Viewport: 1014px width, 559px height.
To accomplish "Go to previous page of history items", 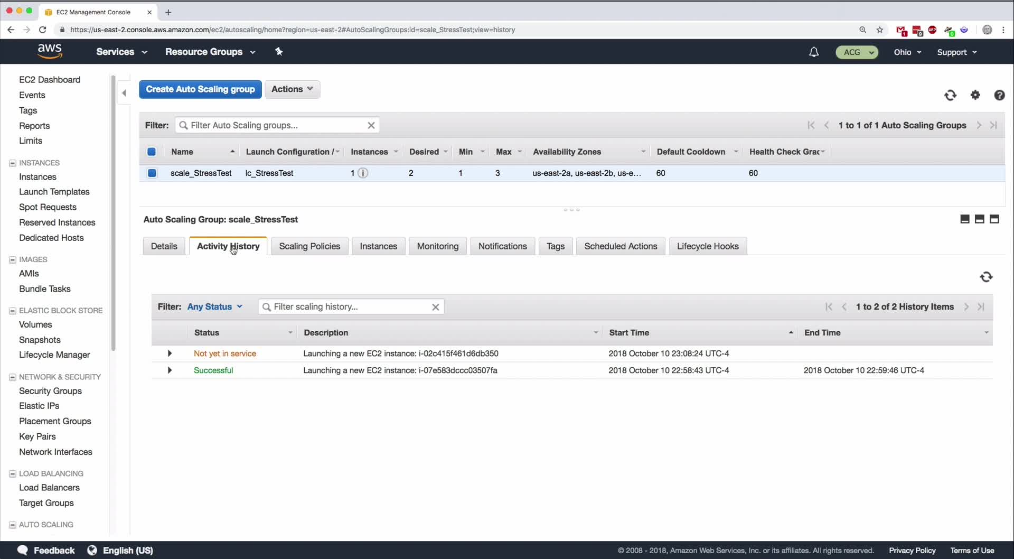I will pos(844,307).
